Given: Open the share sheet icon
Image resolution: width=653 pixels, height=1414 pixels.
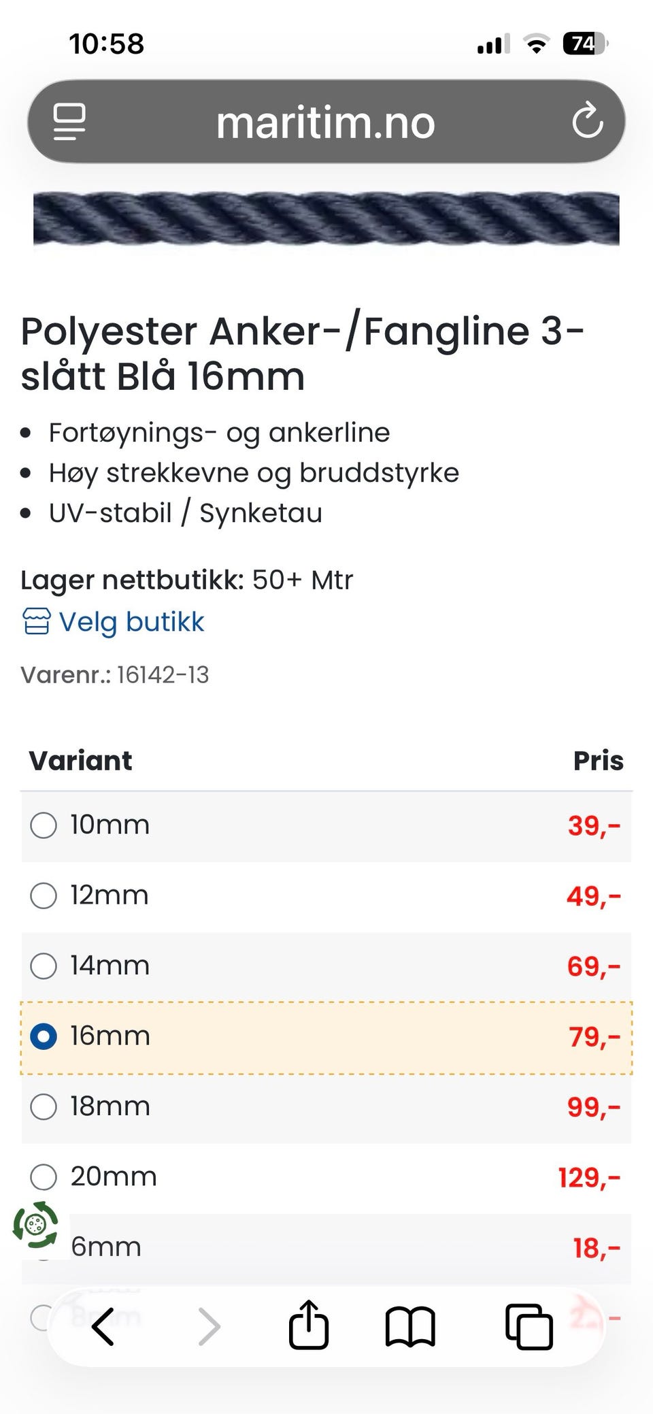Looking at the screenshot, I should [x=309, y=1324].
